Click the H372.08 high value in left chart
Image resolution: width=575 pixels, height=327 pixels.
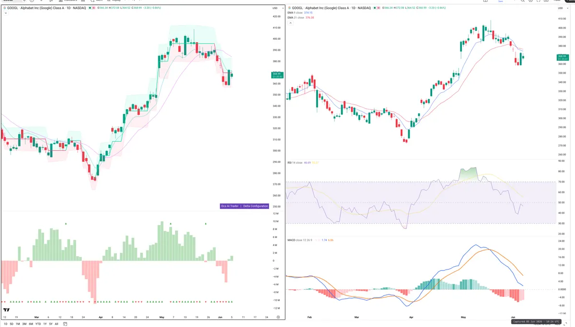(x=114, y=8)
